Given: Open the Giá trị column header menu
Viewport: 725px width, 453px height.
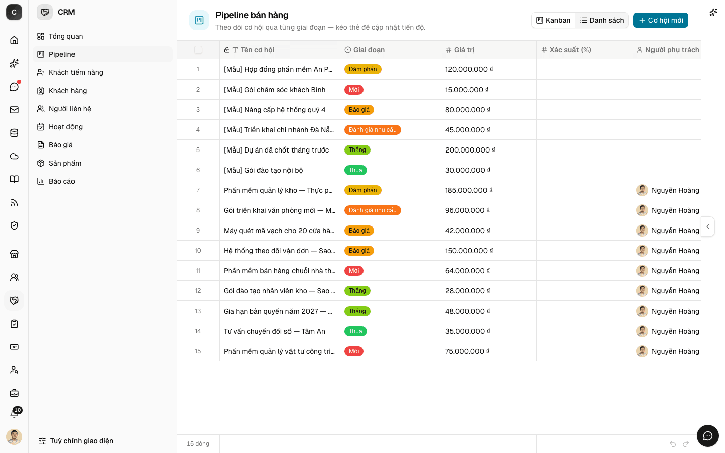Looking at the screenshot, I should [488, 50].
